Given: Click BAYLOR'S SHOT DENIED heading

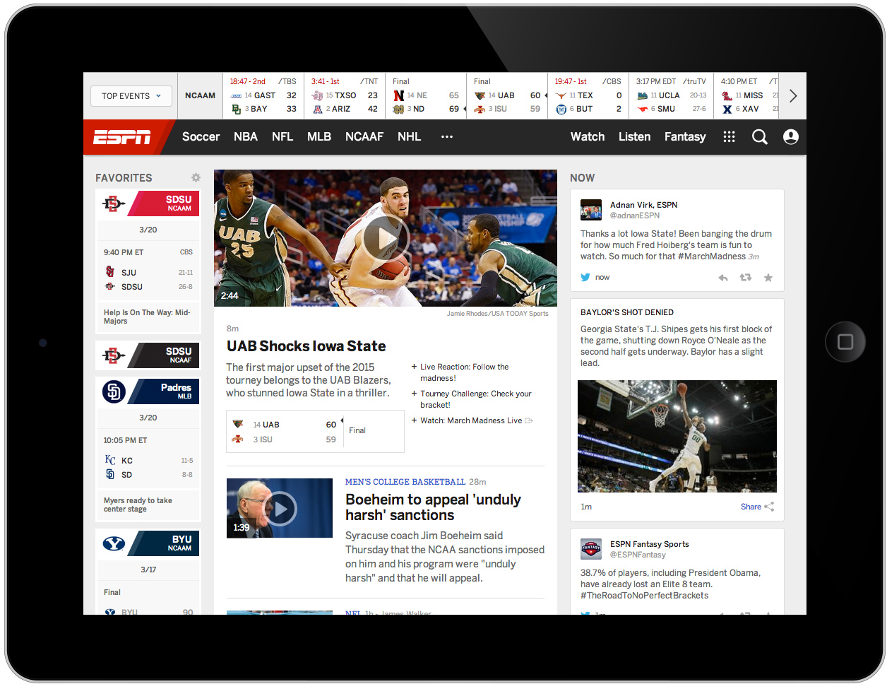Looking at the screenshot, I should point(627,312).
